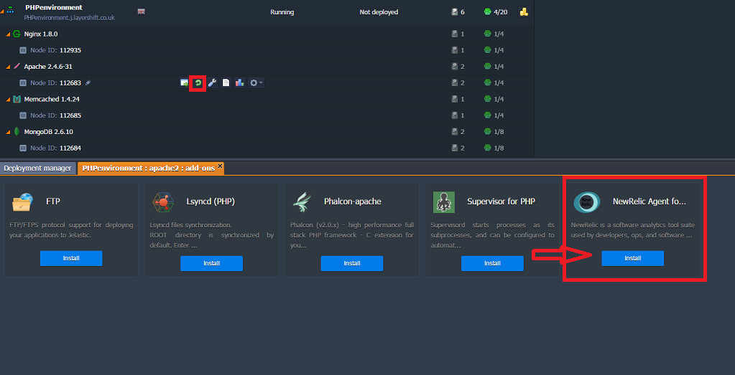The width and height of the screenshot is (735, 375).
Task: Open Apache node 112683 in browser
Action: 184,82
